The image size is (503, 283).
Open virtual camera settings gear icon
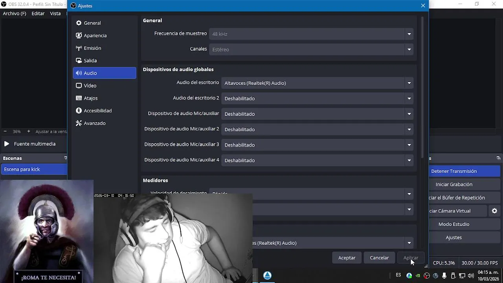(x=494, y=211)
